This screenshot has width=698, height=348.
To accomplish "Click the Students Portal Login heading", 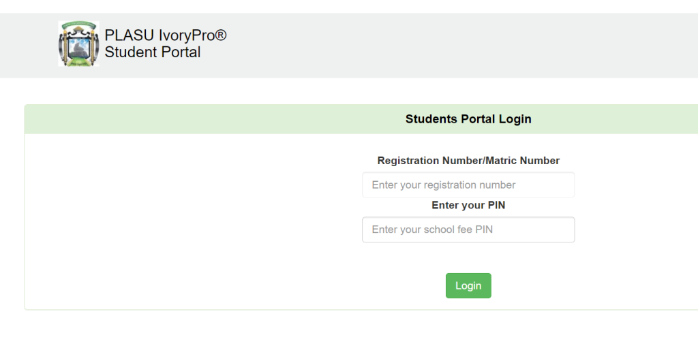I will coord(468,119).
